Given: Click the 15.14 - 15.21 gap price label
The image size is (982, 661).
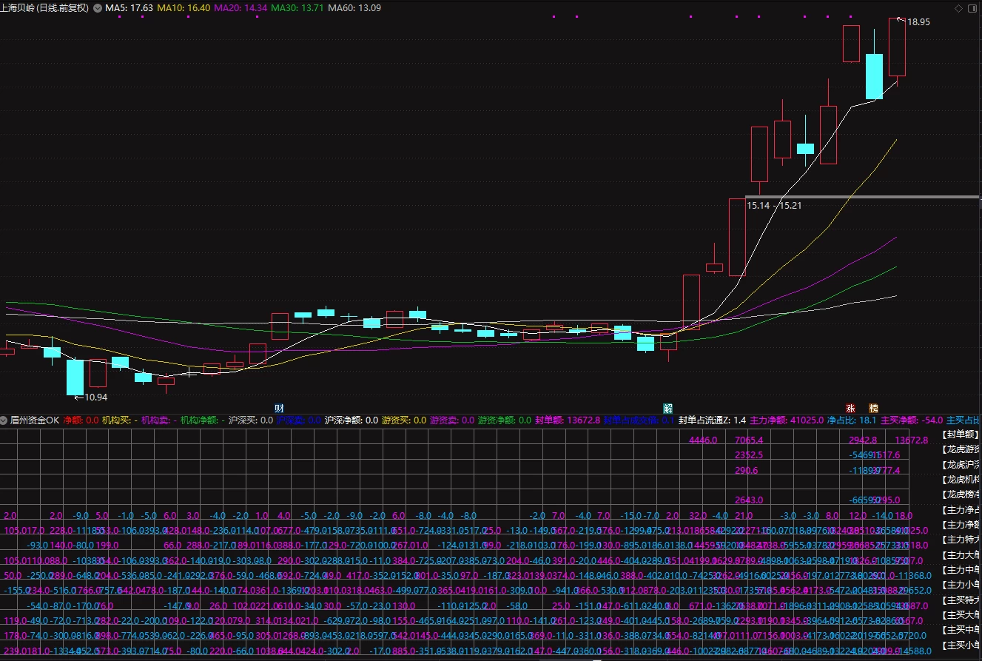Looking at the screenshot, I should coord(774,205).
